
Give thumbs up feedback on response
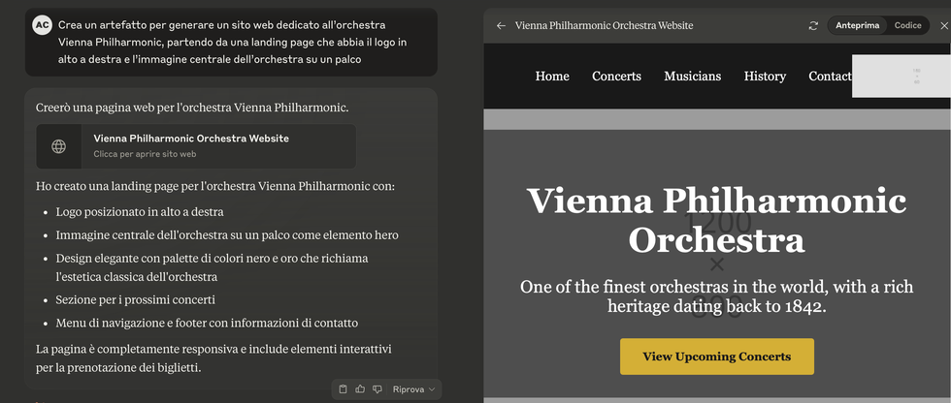coord(360,389)
